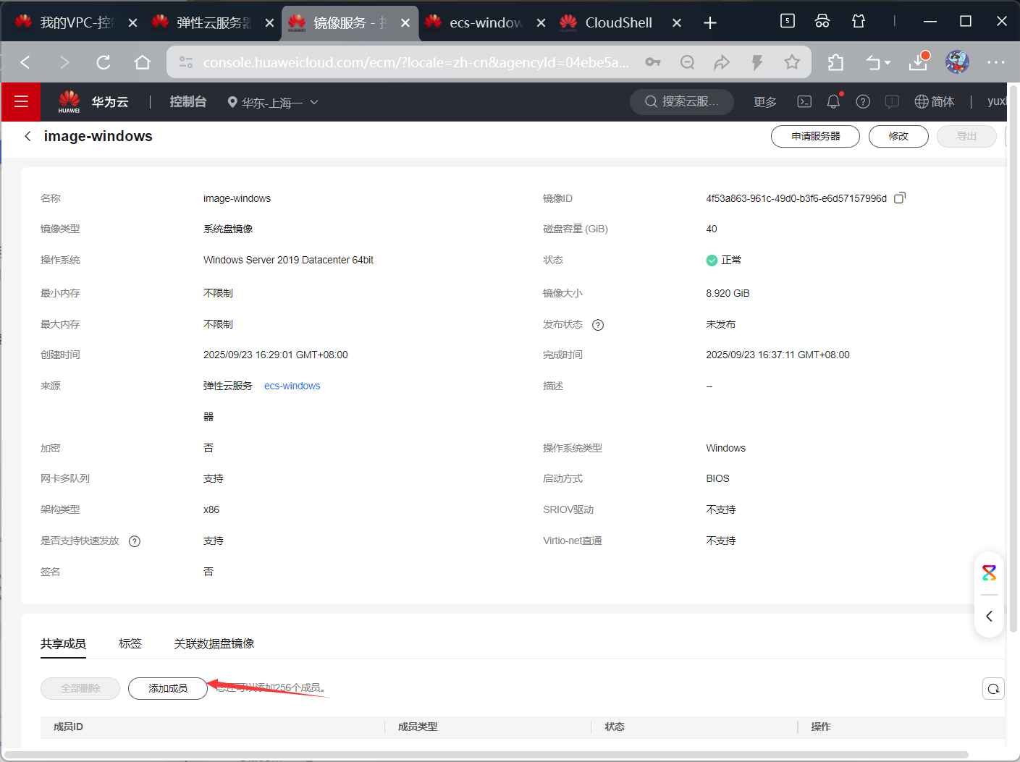Reload the current page
Viewport: 1020px width, 762px height.
(104, 62)
